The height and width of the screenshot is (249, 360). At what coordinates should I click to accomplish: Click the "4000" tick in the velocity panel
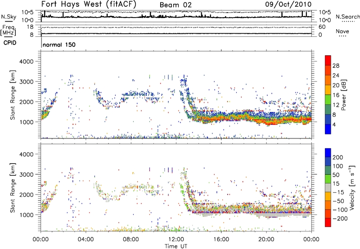[x=26, y=154]
